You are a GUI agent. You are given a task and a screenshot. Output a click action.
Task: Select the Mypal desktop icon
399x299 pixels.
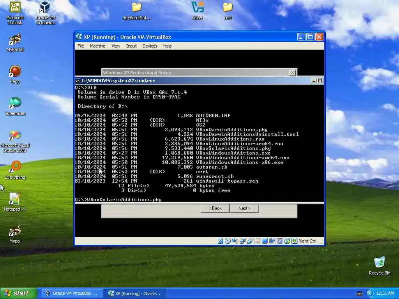15,234
